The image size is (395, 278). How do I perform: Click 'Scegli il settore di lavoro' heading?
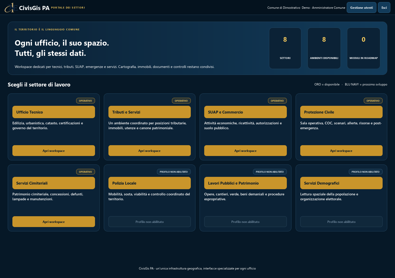[39, 84]
